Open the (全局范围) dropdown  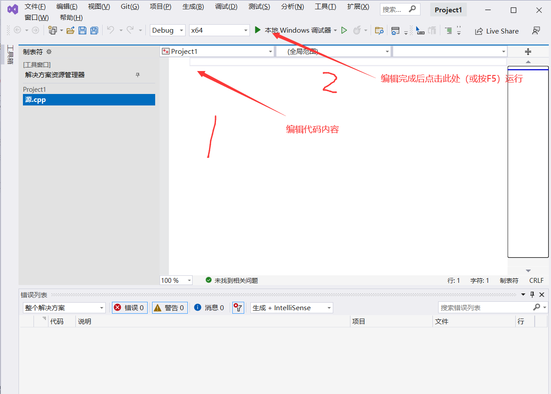click(334, 52)
